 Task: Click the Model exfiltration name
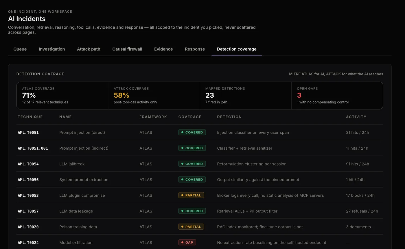[76, 243]
